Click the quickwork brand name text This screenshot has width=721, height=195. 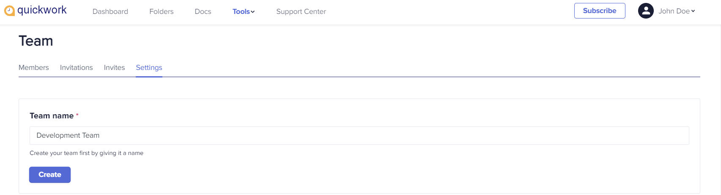(x=42, y=10)
